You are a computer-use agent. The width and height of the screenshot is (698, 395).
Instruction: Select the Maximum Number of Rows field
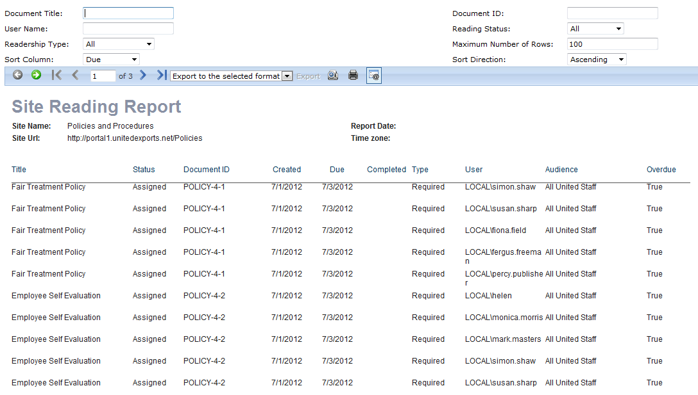tap(612, 44)
